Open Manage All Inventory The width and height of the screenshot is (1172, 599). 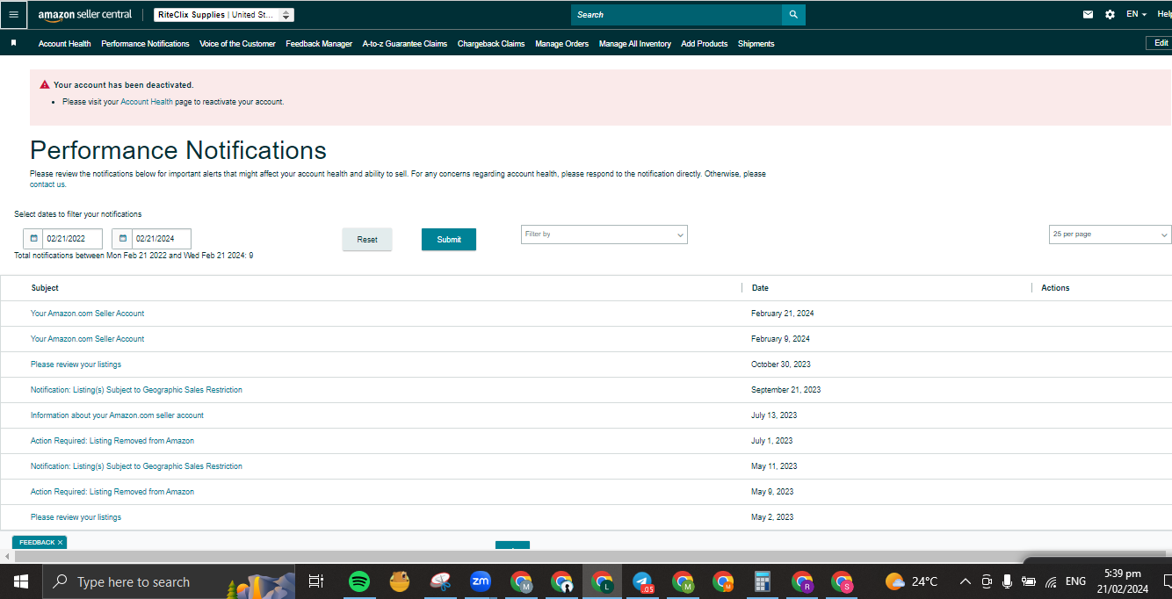tap(635, 44)
